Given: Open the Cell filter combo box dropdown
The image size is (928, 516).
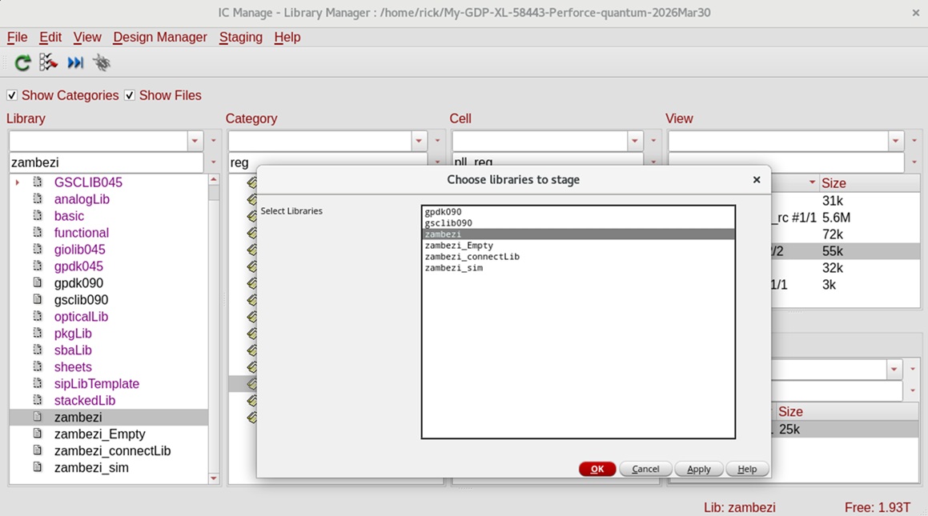Looking at the screenshot, I should pos(634,141).
